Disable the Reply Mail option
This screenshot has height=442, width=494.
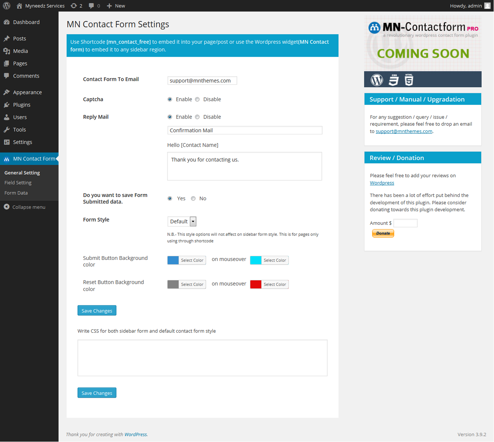pos(197,117)
